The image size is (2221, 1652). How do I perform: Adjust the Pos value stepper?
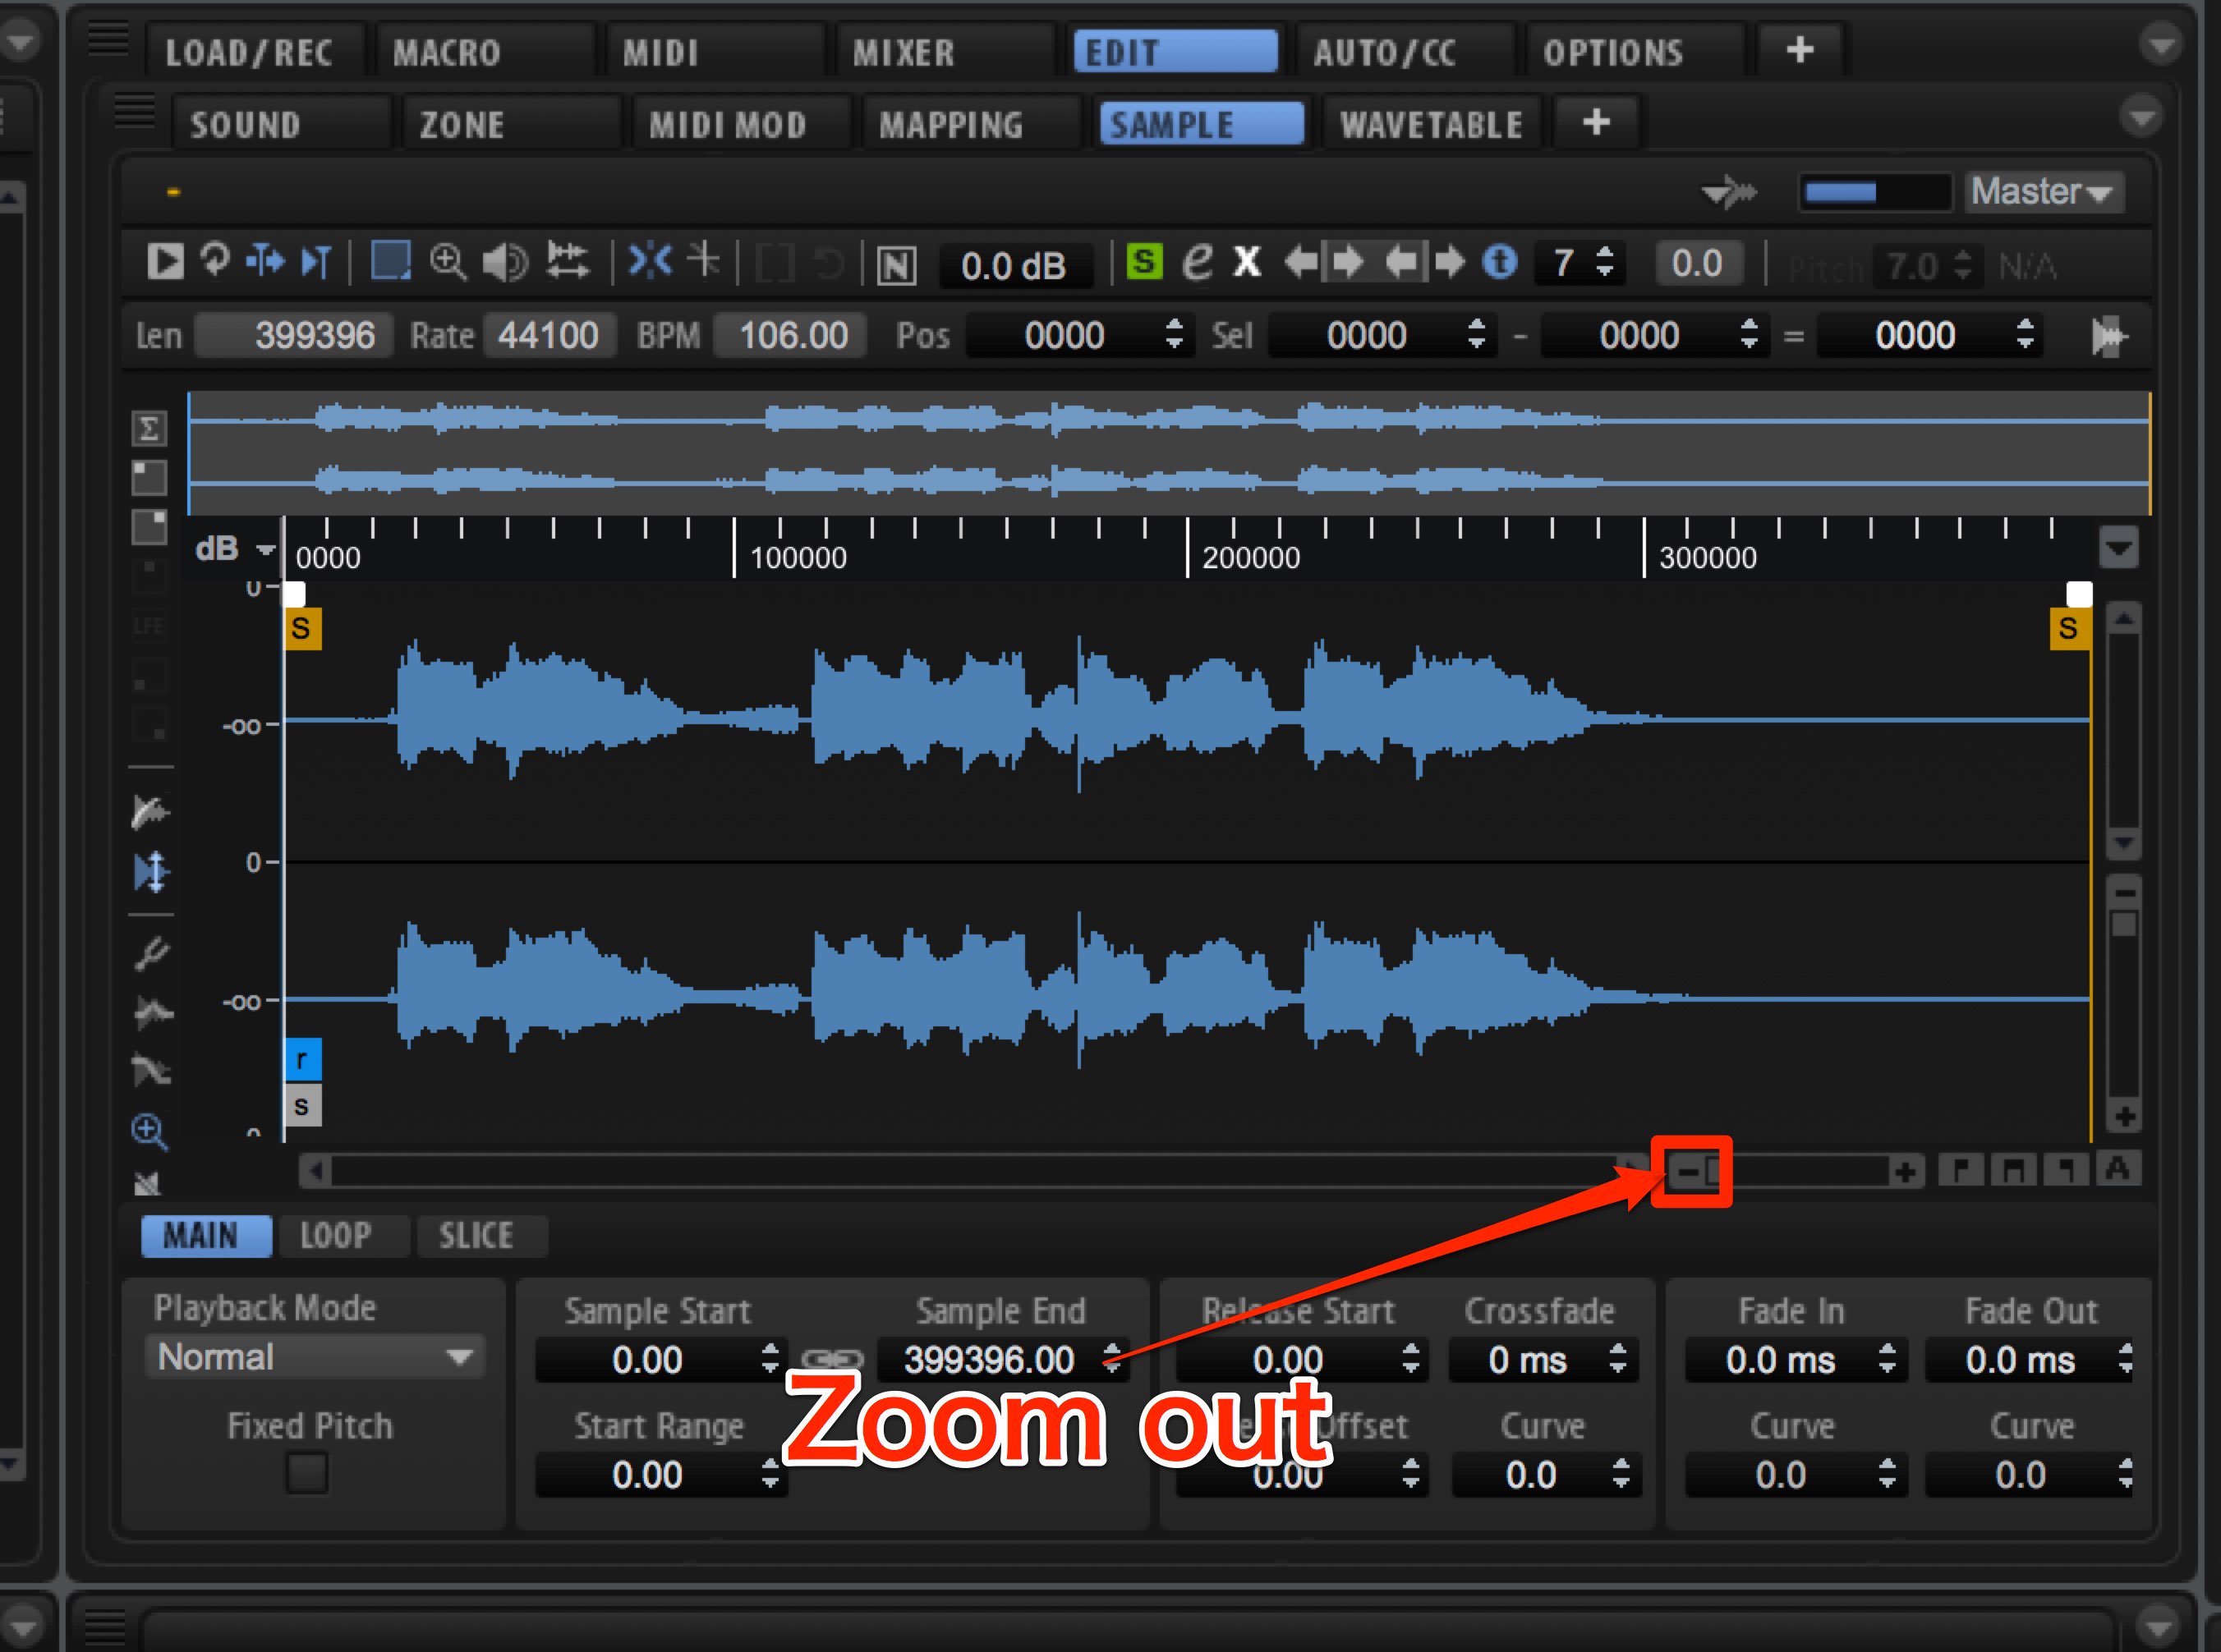(x=1175, y=334)
